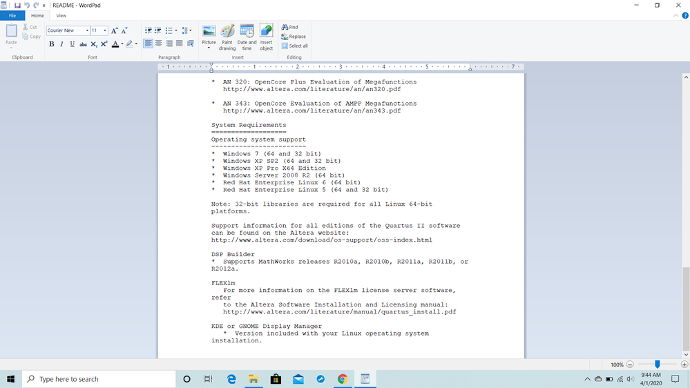Viewport: 690px width, 388px height.
Task: Center align the text
Action: 158,43
